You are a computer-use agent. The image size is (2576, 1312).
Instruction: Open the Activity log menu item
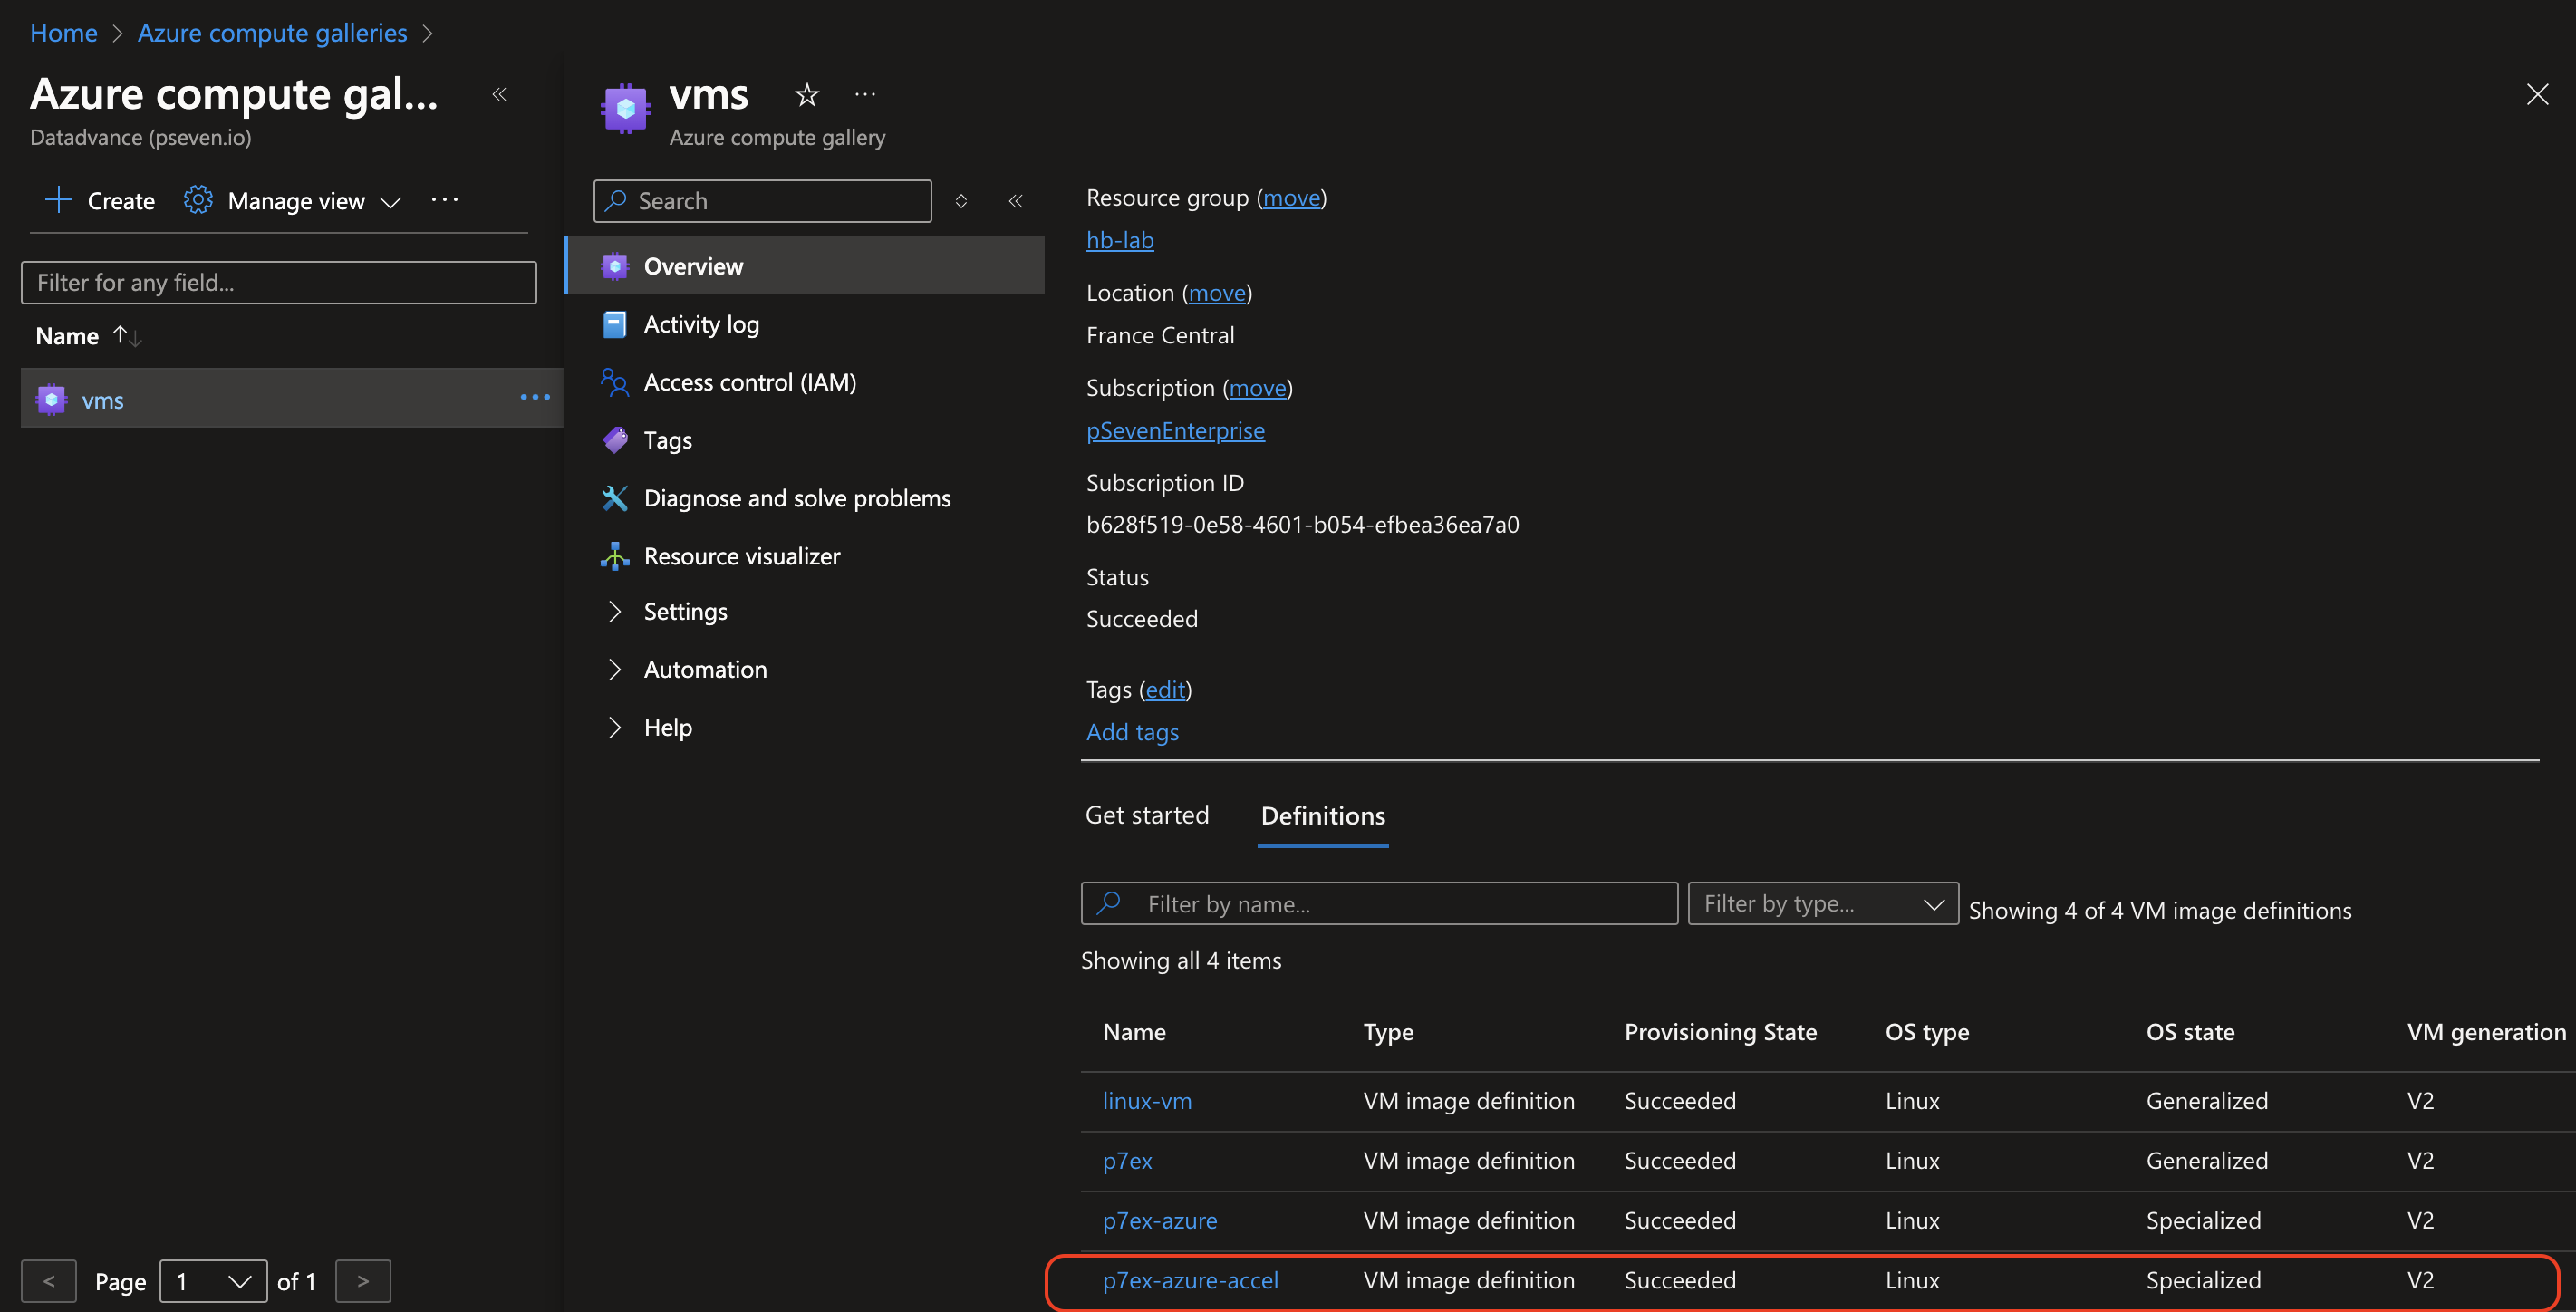[x=700, y=324]
